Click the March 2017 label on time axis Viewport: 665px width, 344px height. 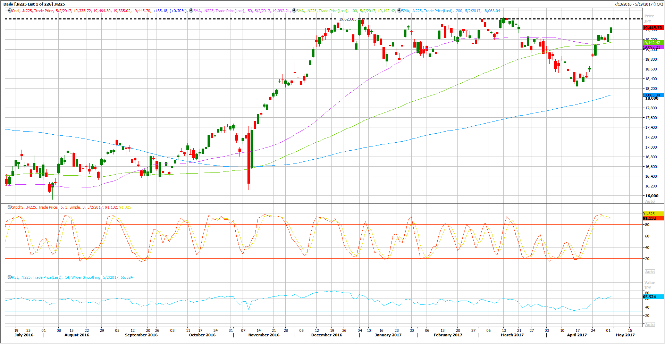pos(512,335)
